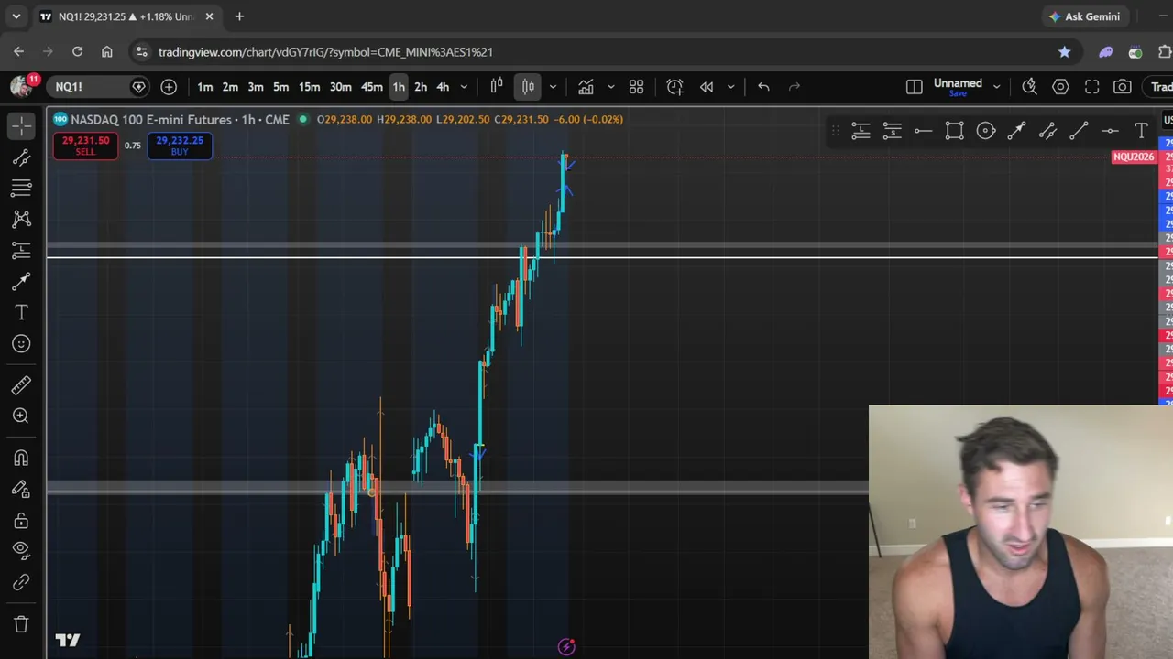Select the trend line drawing tool
The height and width of the screenshot is (659, 1173).
click(21, 157)
